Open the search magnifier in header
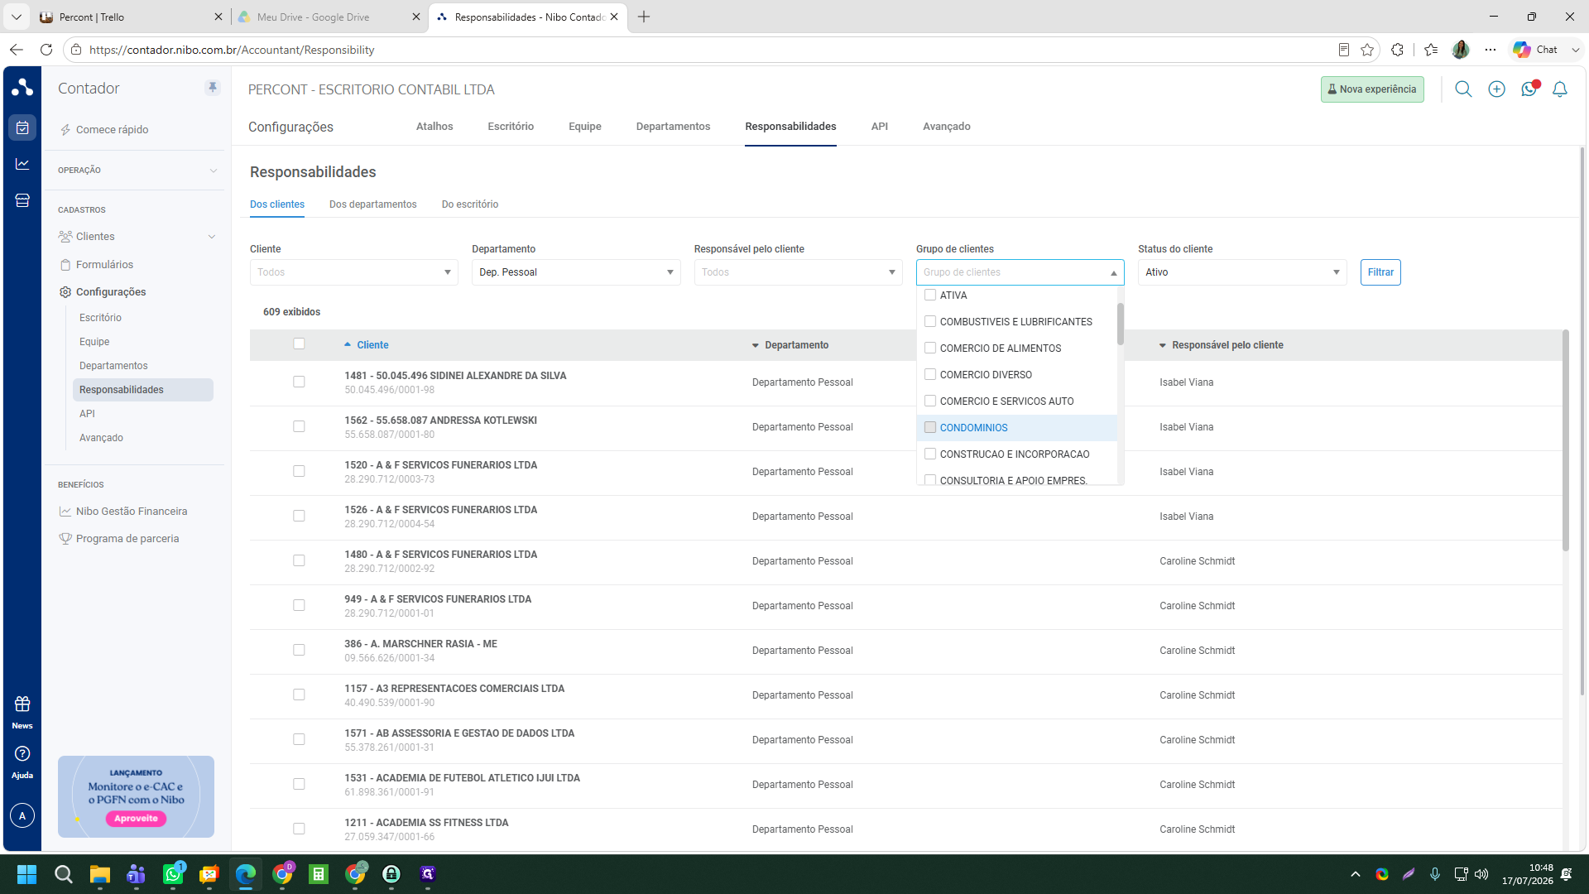The height and width of the screenshot is (894, 1589). (1463, 89)
